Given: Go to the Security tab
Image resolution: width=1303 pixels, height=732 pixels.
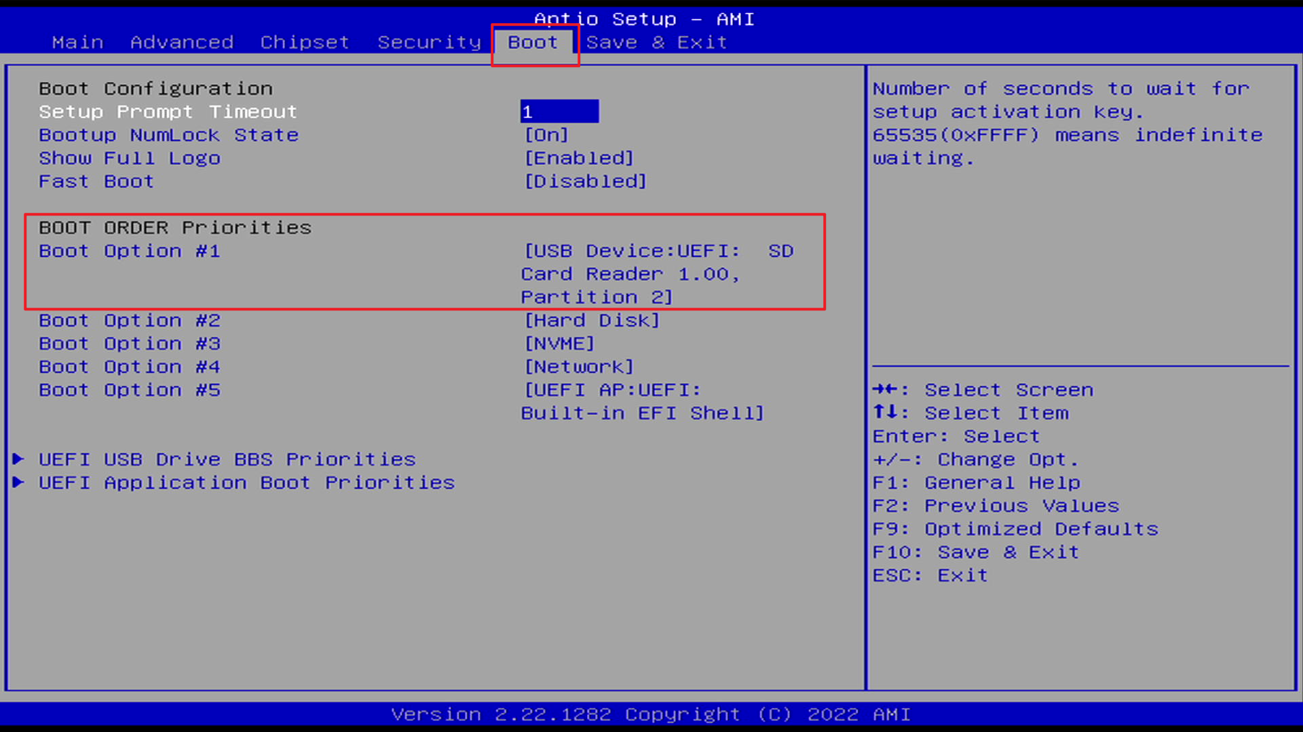Looking at the screenshot, I should (429, 42).
